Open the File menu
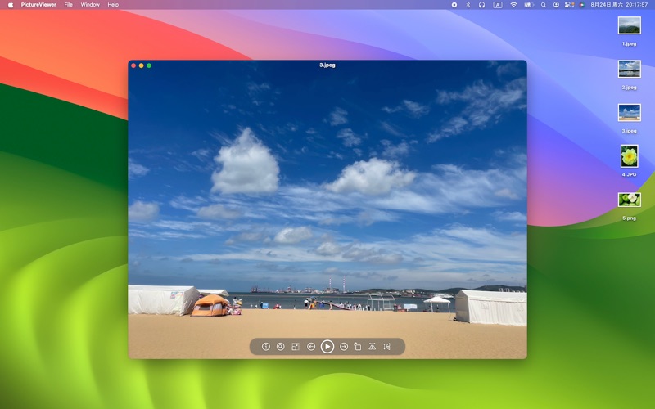 click(x=68, y=4)
